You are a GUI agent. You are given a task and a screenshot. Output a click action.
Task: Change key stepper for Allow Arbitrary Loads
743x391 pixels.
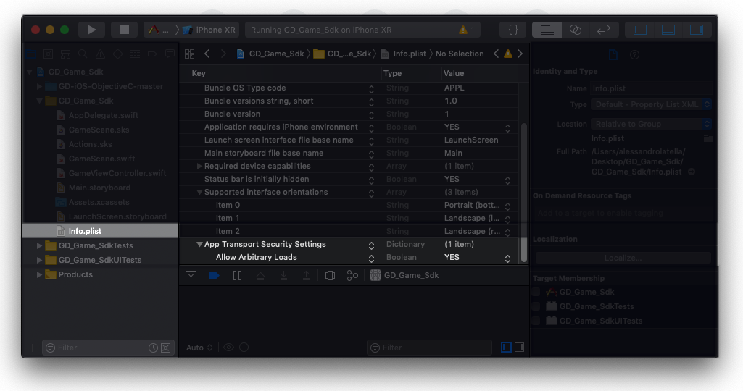pos(371,258)
